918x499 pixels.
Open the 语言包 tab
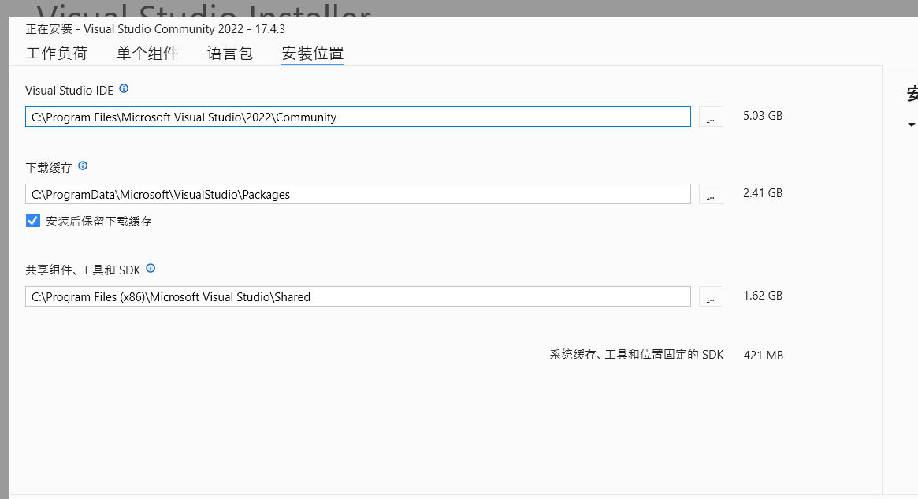(230, 54)
